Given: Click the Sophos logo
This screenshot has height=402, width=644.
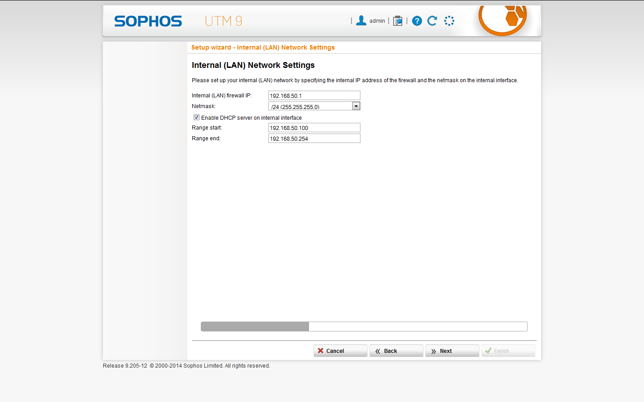Looking at the screenshot, I should [148, 21].
